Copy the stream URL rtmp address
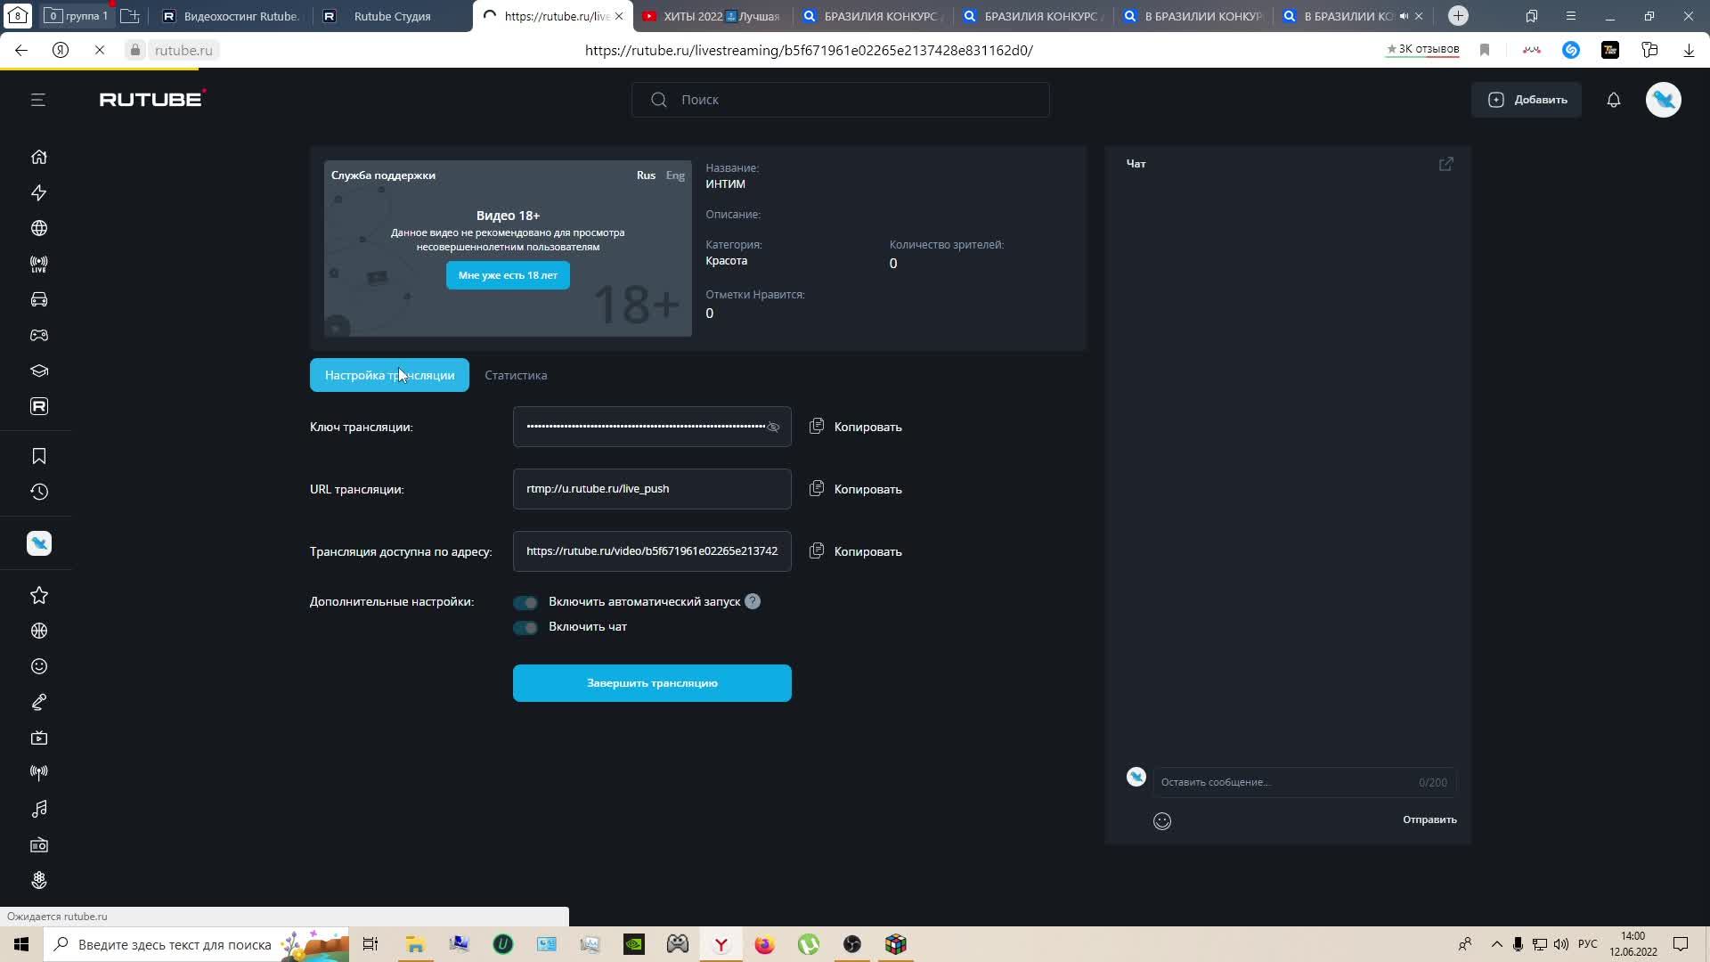 855,489
